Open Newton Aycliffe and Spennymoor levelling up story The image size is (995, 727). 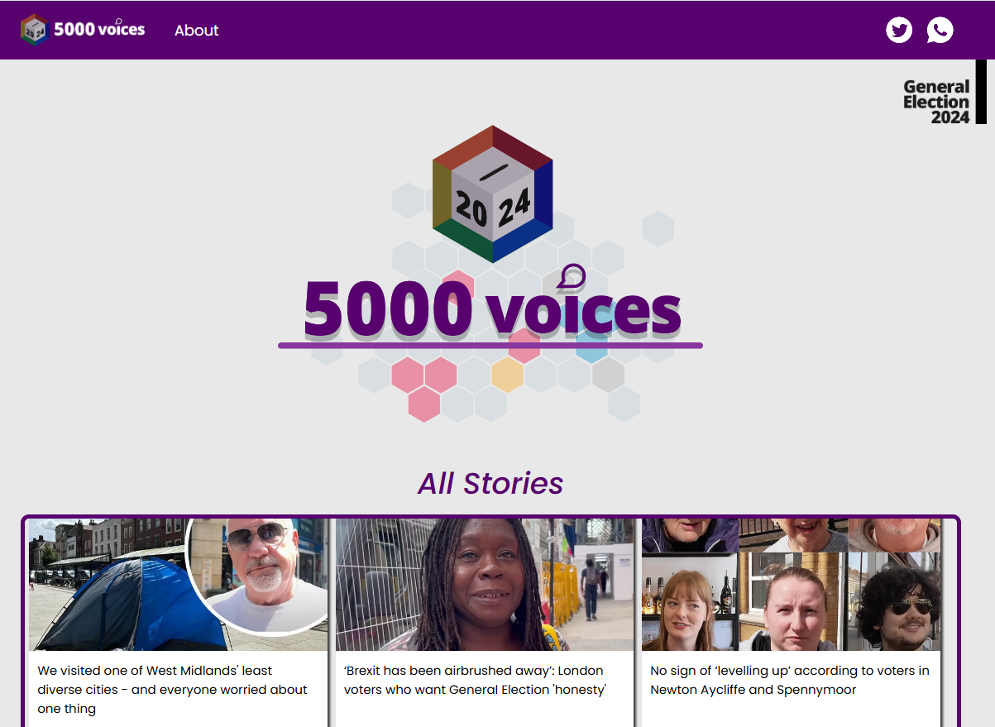[x=790, y=680]
